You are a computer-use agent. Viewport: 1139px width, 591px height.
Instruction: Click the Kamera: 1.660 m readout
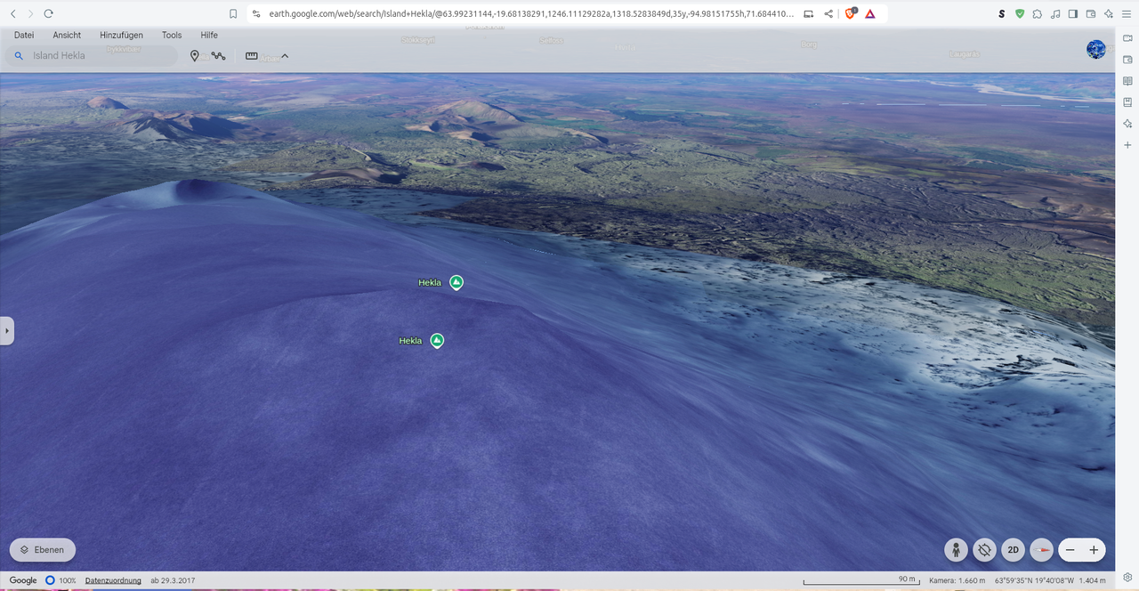(x=957, y=580)
